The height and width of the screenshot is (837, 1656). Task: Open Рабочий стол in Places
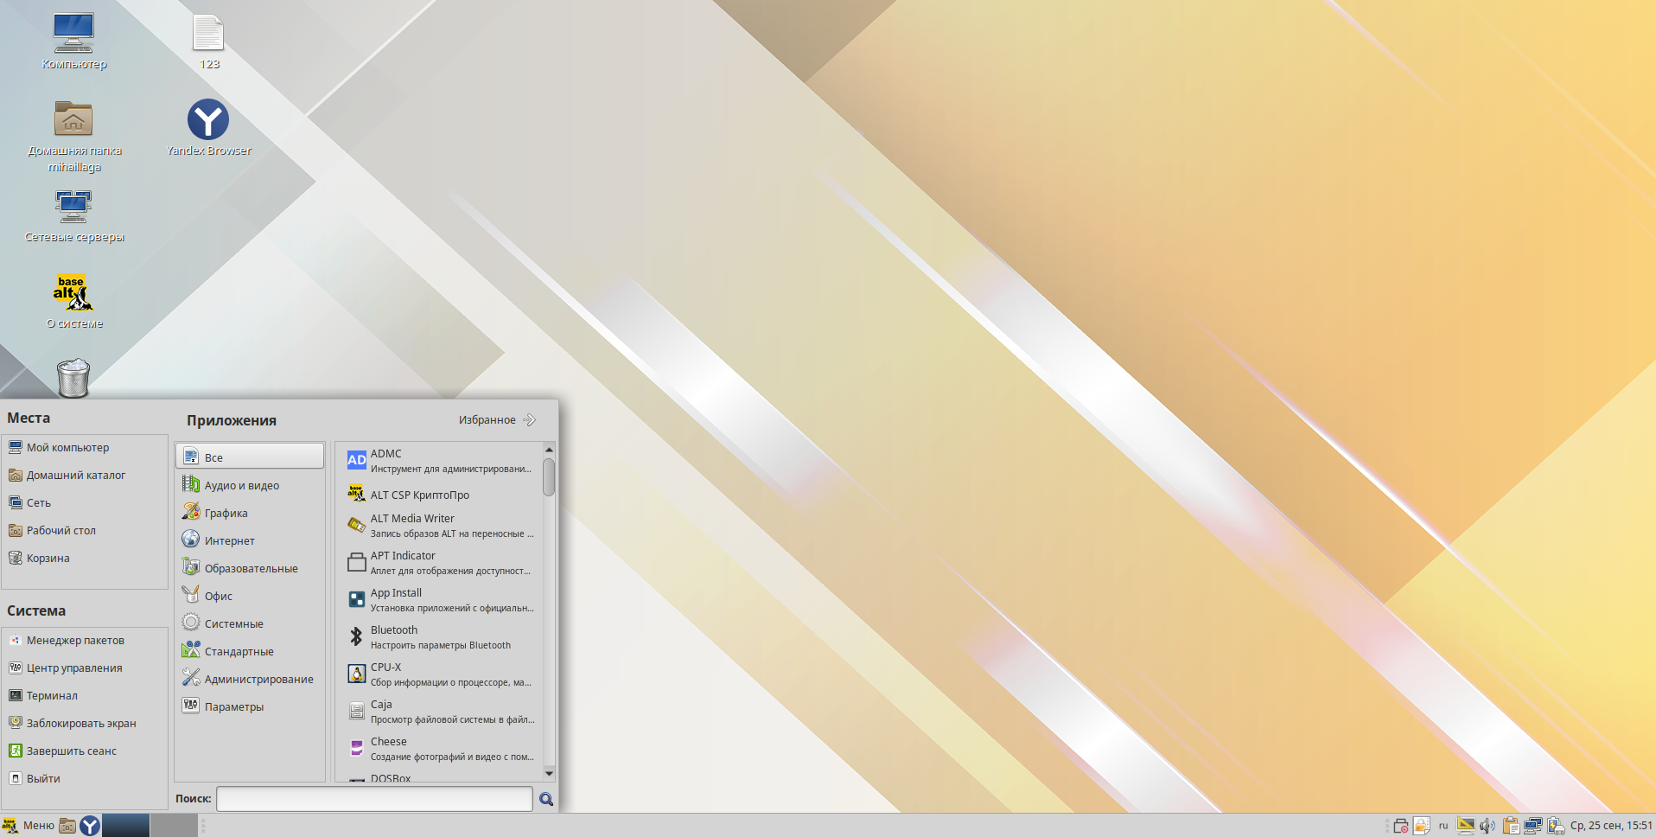click(85, 530)
